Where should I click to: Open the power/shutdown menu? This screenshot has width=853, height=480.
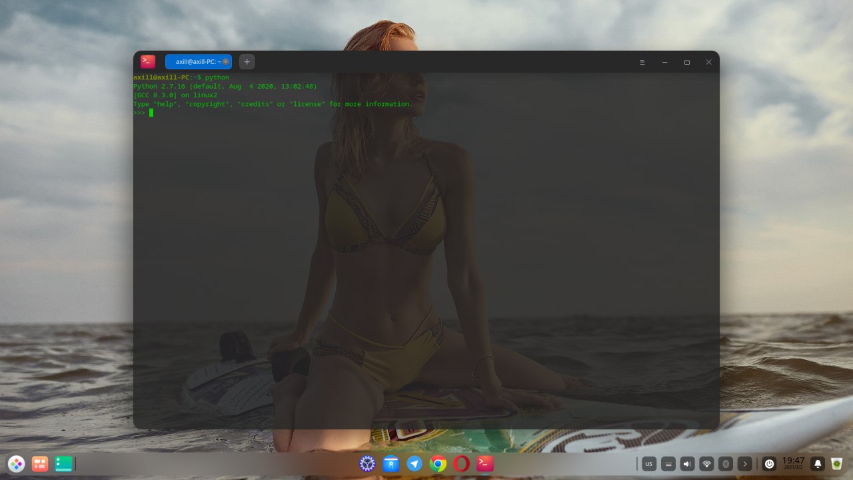[769, 464]
